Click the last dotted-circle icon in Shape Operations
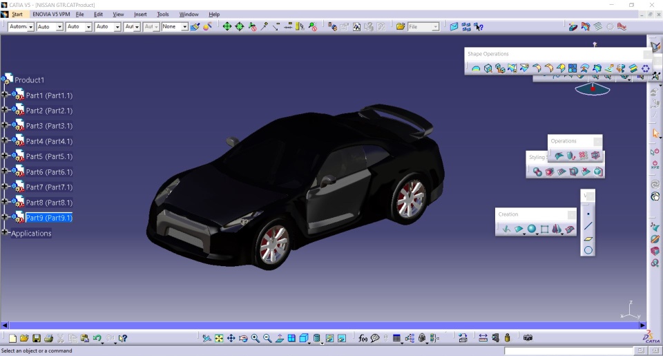This screenshot has width=663, height=356. 645,68
